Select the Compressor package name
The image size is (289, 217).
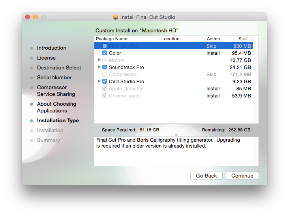(122, 75)
